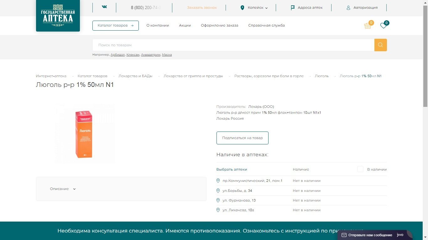Go to Лекарства от гриппа и простуды breadcrumb
This screenshot has height=240, width=428.
[193, 76]
